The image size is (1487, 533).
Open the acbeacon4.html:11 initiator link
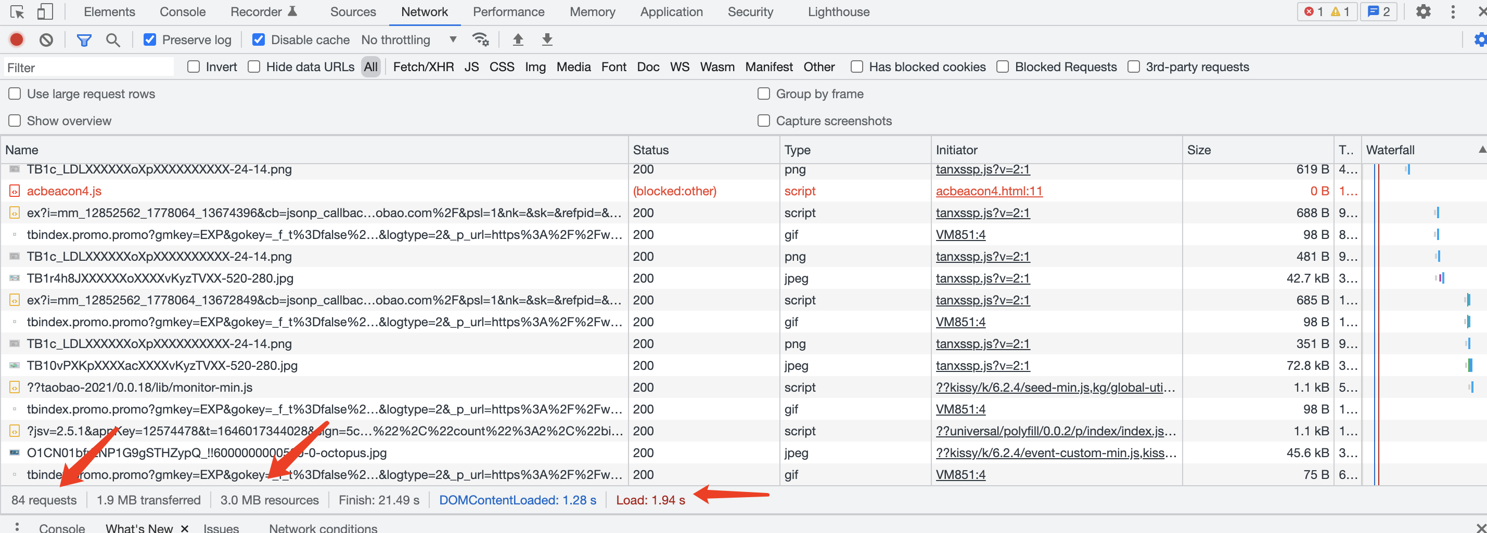point(988,191)
